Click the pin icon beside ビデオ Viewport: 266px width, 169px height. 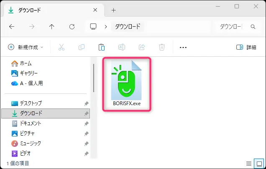pyautogui.click(x=87, y=154)
